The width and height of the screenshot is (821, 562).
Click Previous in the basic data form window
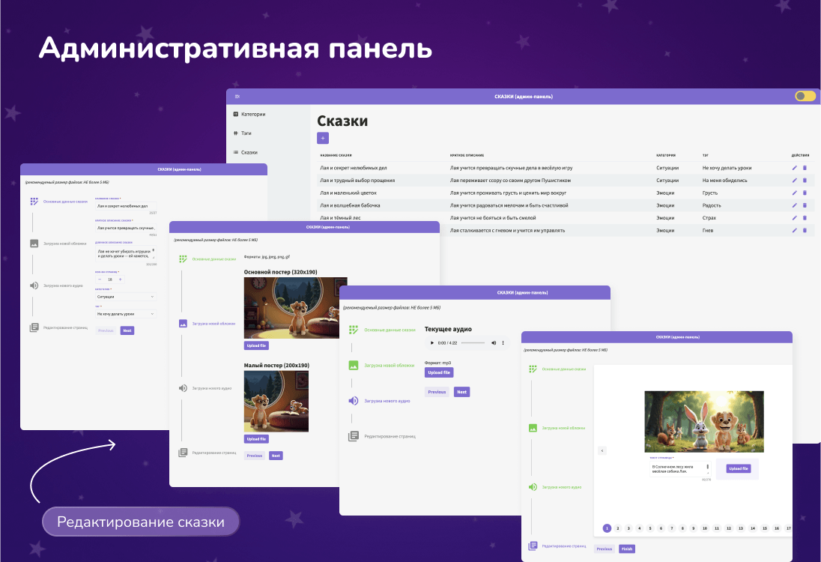point(106,330)
